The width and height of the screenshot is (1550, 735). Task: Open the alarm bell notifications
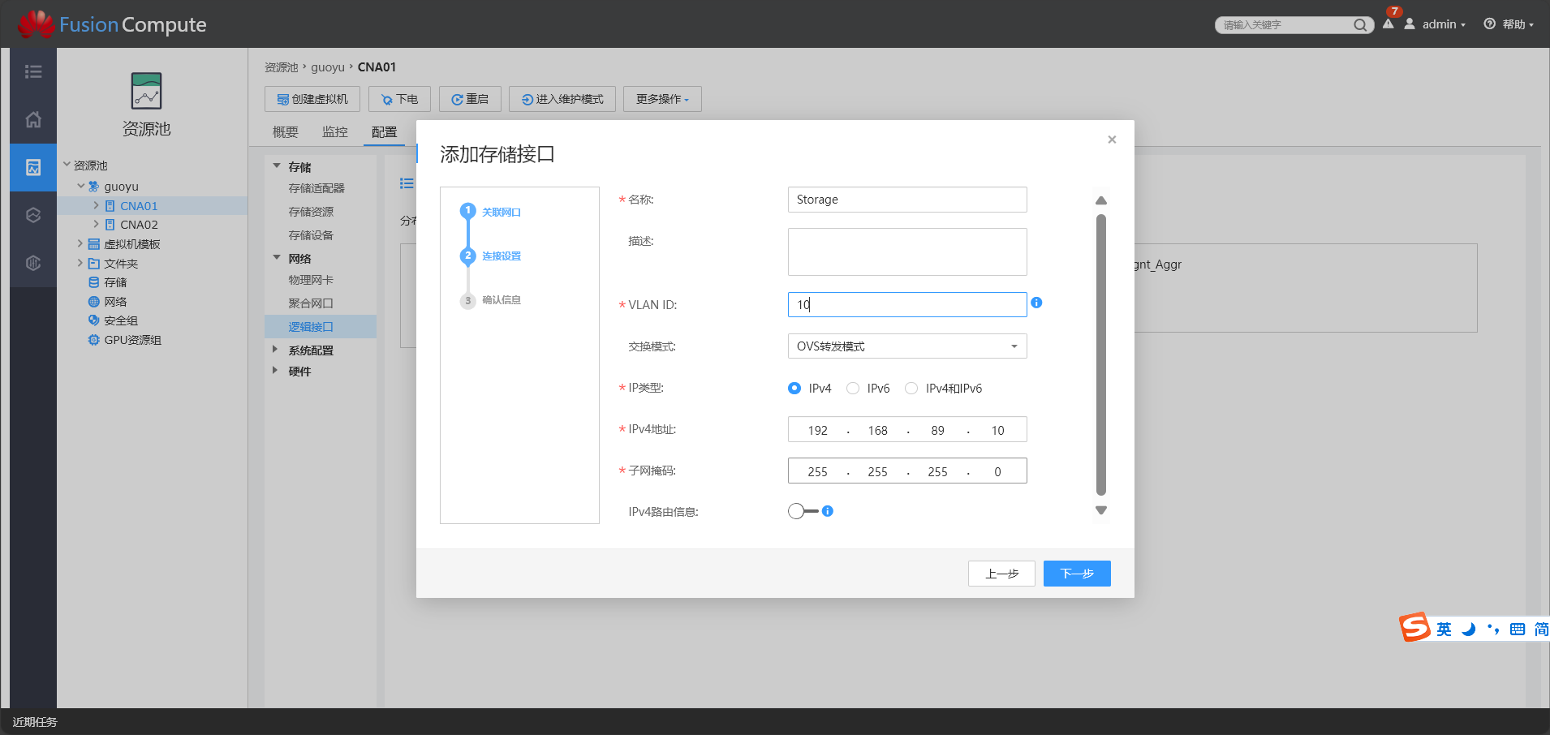point(1389,24)
